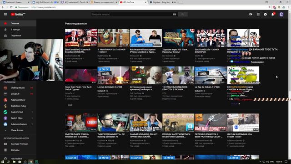Switch to the Twitch browser tab
This screenshot has height=164, width=291.
75,2
